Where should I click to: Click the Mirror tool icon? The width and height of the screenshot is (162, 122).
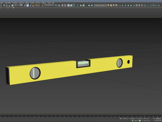tap(56, 5)
